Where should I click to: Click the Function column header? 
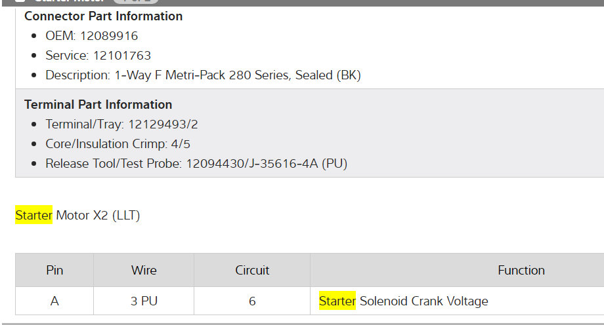tap(521, 270)
